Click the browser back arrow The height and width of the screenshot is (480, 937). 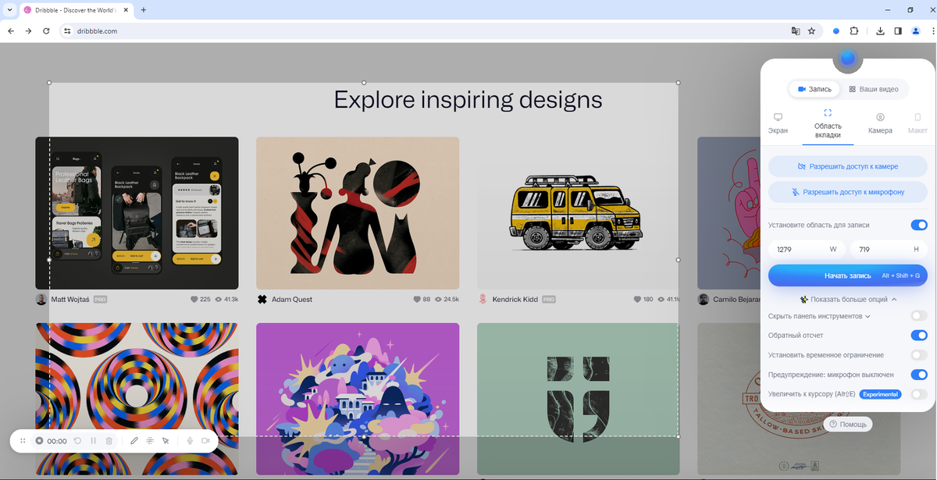point(11,31)
